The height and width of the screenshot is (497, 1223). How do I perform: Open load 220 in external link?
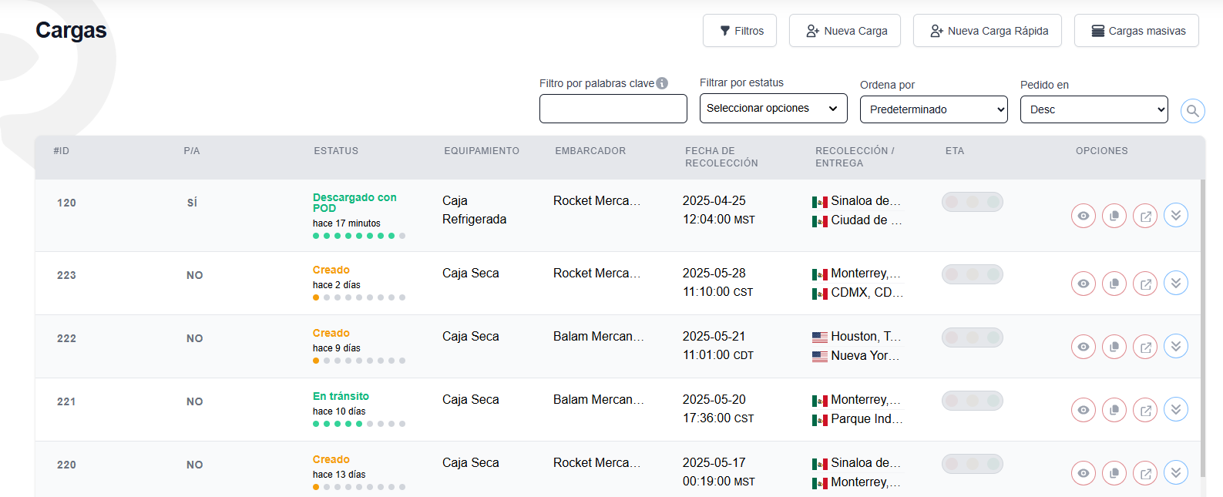[x=1145, y=473]
